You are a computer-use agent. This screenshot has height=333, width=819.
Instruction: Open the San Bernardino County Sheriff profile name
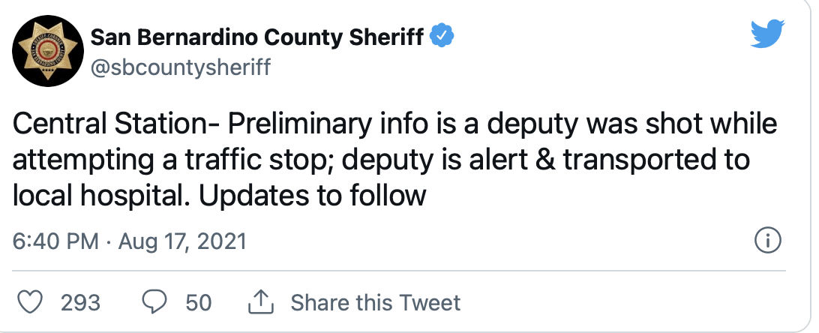tap(257, 37)
